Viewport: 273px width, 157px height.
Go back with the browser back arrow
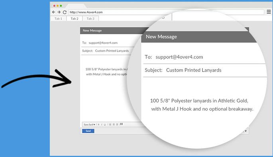tap(54, 12)
